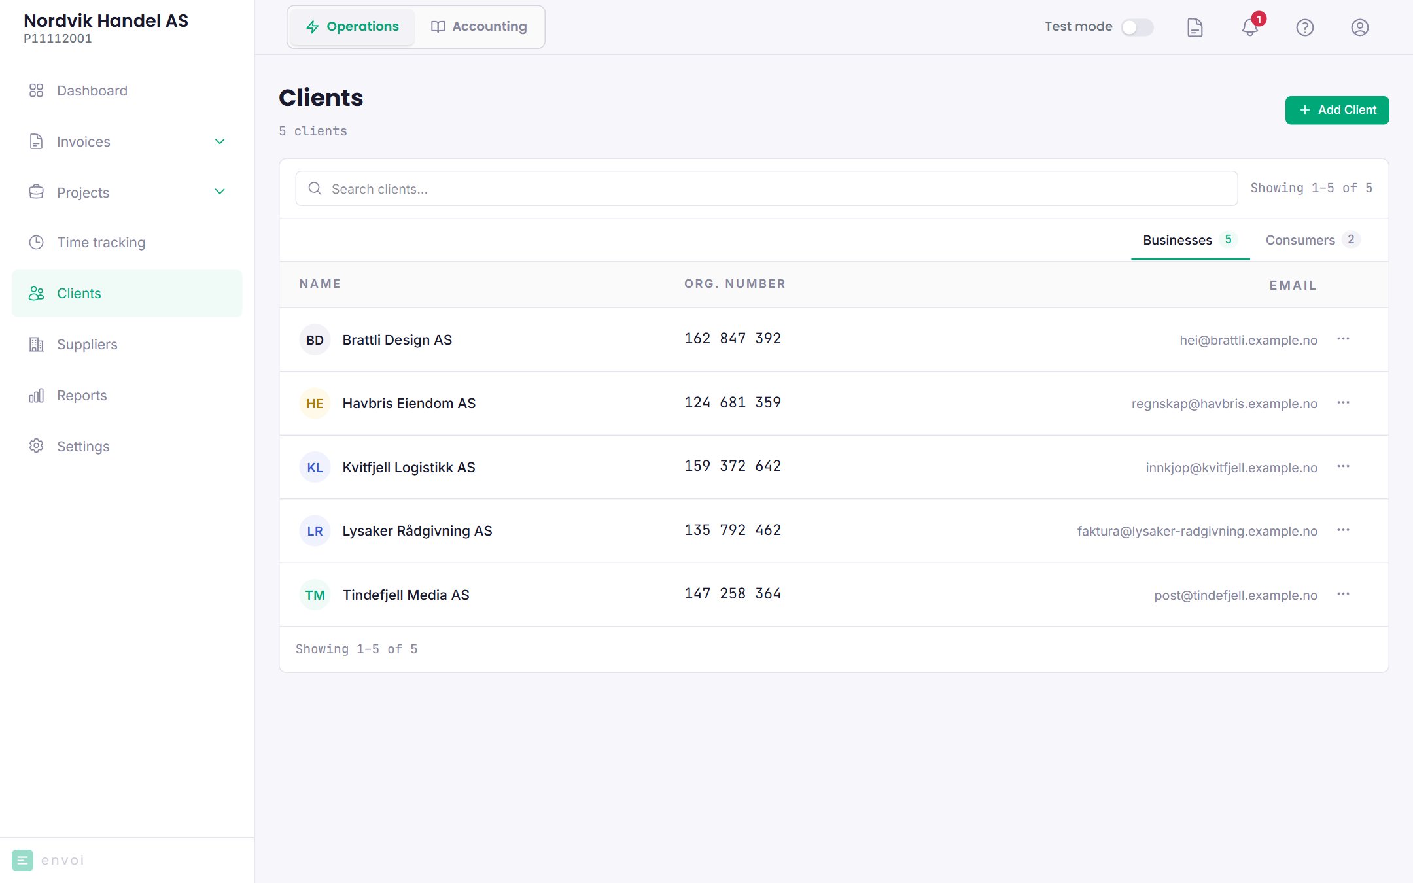
Task: Open the Dashboard grid icon
Action: (x=36, y=90)
